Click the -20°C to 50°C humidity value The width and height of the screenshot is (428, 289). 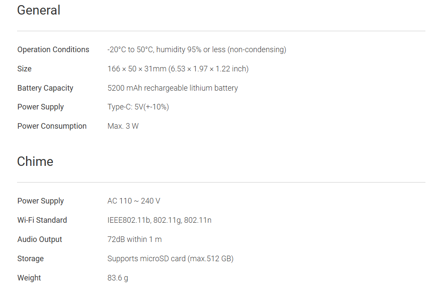tap(196, 50)
